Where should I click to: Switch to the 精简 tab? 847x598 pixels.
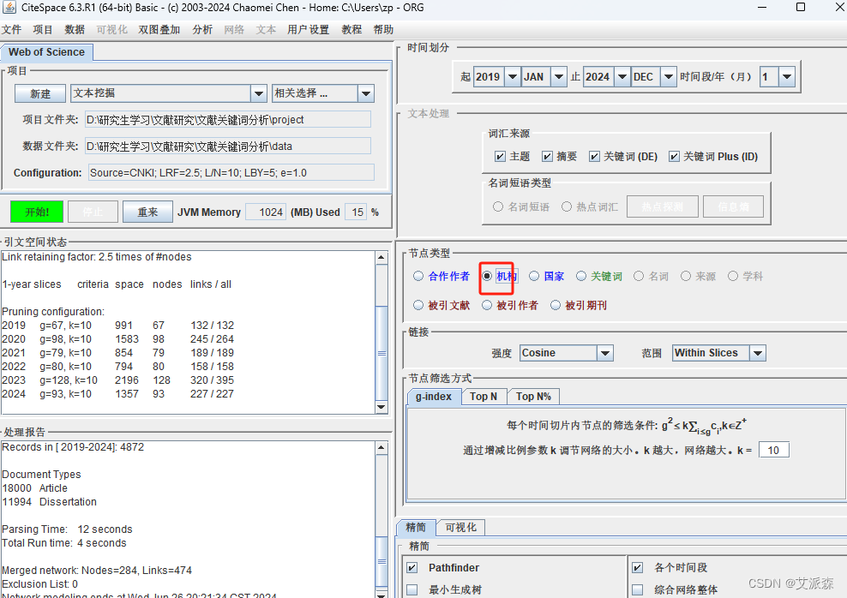pyautogui.click(x=416, y=527)
